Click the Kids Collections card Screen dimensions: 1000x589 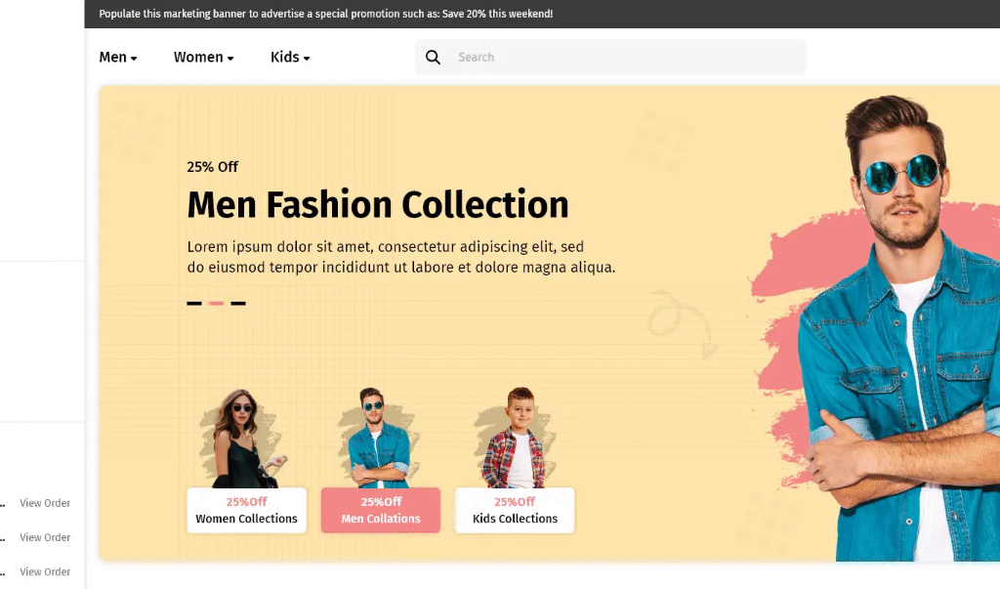point(515,511)
